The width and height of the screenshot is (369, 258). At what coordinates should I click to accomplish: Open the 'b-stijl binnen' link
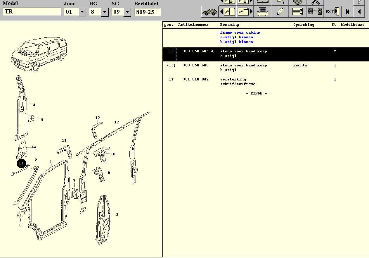click(236, 42)
